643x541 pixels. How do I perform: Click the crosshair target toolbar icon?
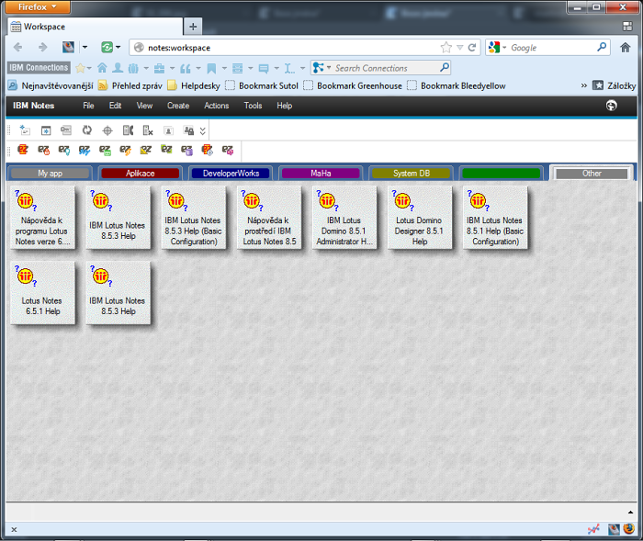tap(107, 130)
